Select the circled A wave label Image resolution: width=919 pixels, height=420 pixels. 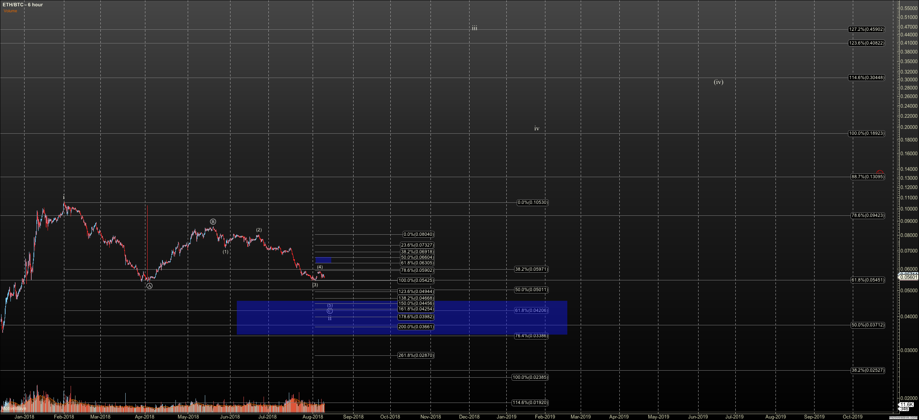click(x=149, y=286)
